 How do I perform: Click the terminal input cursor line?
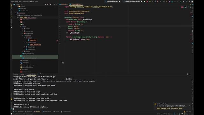pyautogui.click(x=13, y=109)
